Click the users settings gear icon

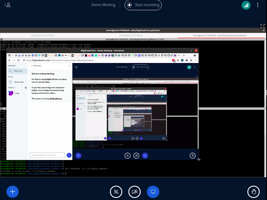click(x=26, y=88)
